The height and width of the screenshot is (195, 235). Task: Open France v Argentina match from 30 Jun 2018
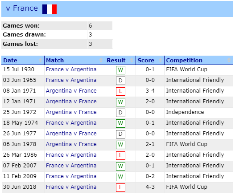71,187
